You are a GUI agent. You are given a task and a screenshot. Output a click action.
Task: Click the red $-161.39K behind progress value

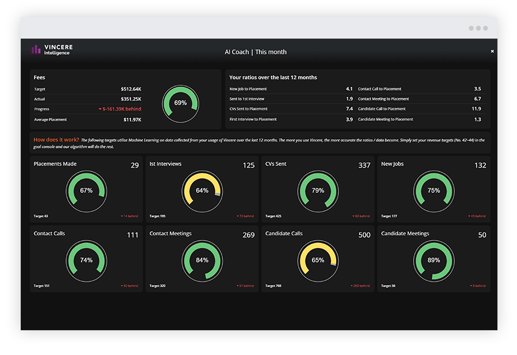(120, 109)
